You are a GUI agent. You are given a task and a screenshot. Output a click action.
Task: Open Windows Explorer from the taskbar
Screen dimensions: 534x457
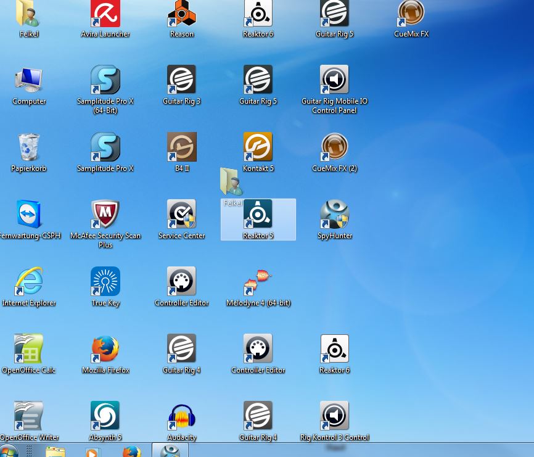(x=55, y=452)
